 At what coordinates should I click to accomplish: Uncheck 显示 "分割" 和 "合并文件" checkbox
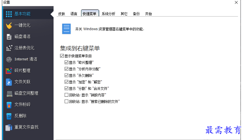(67, 88)
